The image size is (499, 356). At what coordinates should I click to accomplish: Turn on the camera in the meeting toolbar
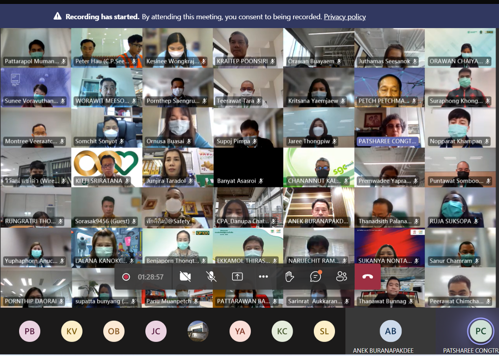(x=185, y=277)
